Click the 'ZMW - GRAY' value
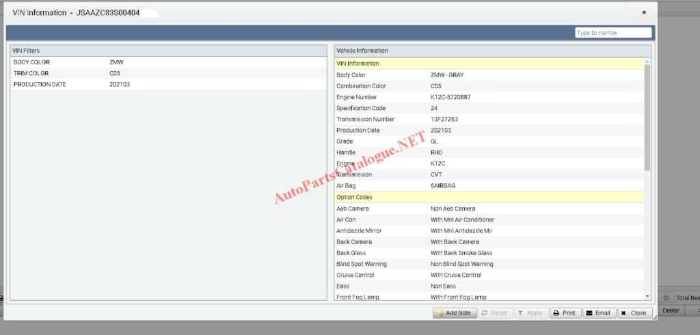Screen dimensions: 700x335 [447, 75]
